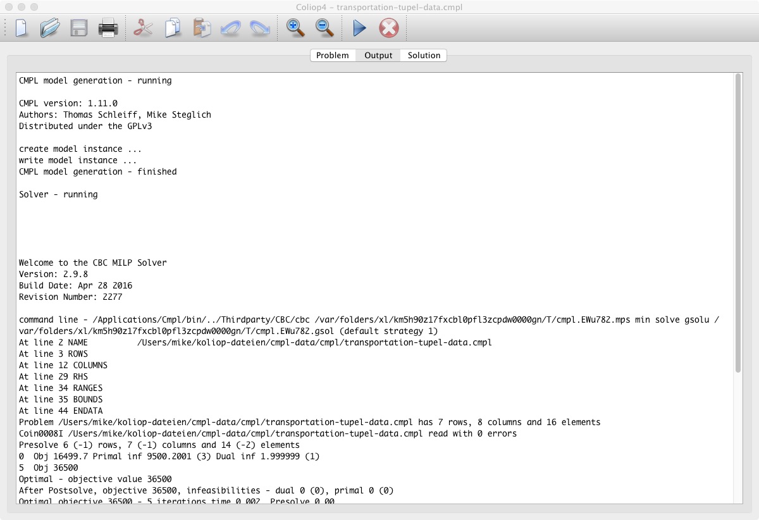Stop the solver with the red cancel icon
The height and width of the screenshot is (520, 759).
point(388,28)
